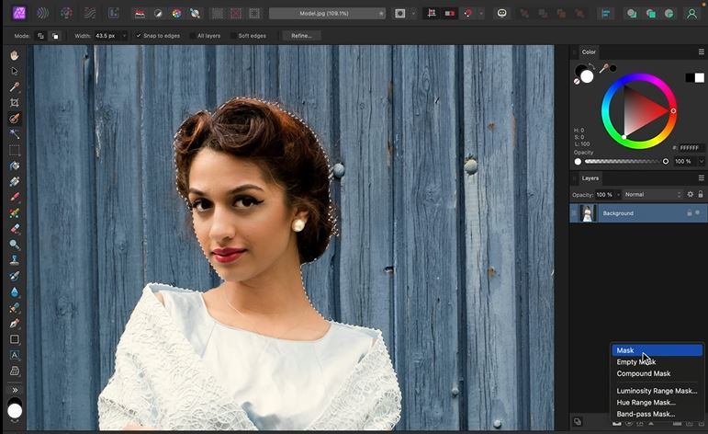Open the snapping options dropdown arrow
This screenshot has width=708, height=434.
(x=481, y=14)
